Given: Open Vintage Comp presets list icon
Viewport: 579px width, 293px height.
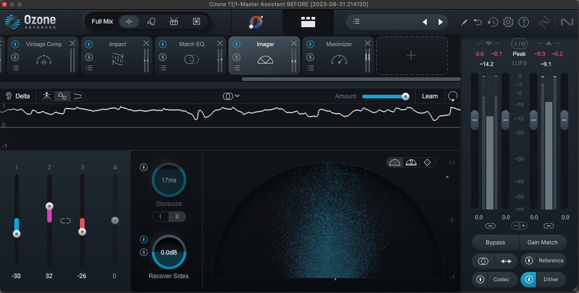Looking at the screenshot, I should (15, 68).
